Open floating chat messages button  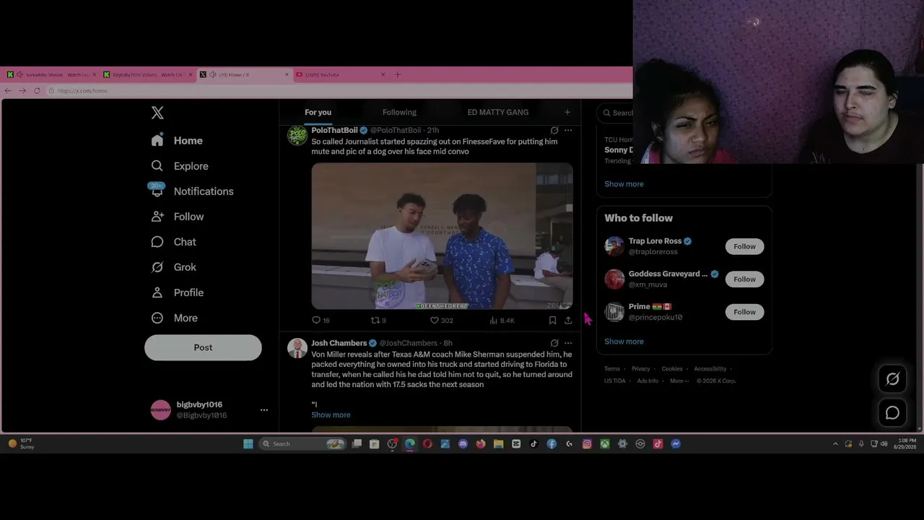892,412
